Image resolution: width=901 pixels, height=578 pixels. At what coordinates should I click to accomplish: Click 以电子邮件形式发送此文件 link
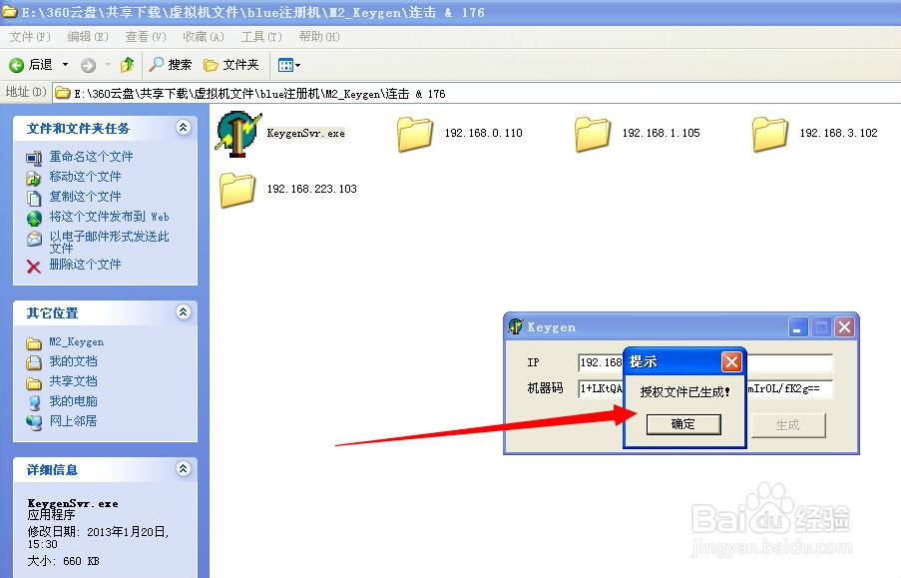pyautogui.click(x=109, y=243)
